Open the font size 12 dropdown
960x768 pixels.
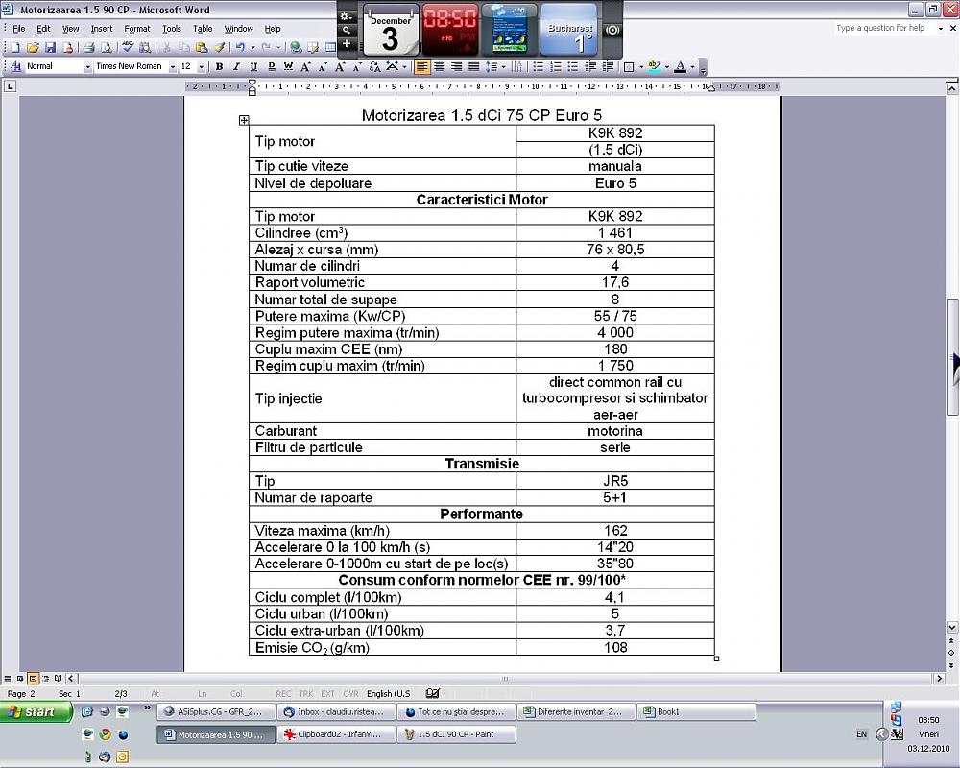click(x=201, y=67)
